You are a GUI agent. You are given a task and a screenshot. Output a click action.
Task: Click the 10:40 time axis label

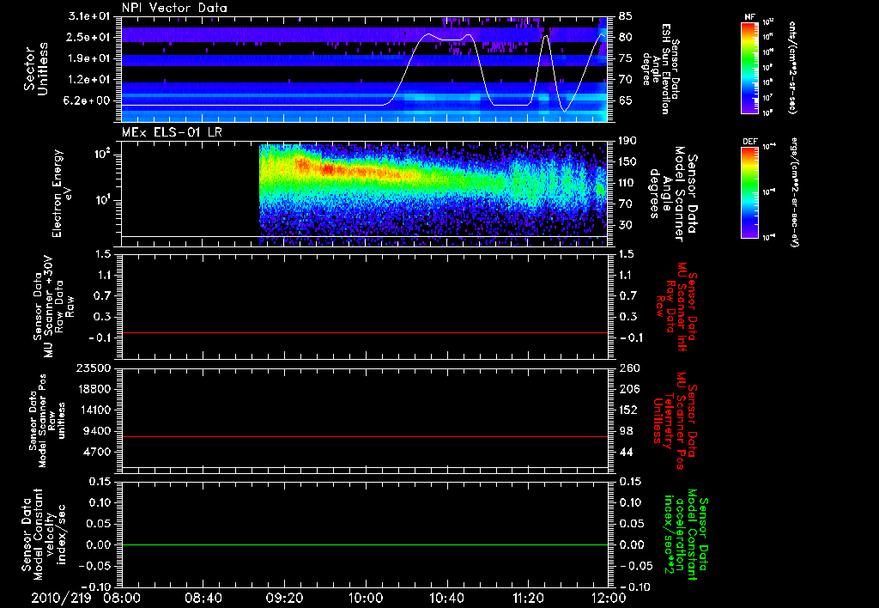446,598
